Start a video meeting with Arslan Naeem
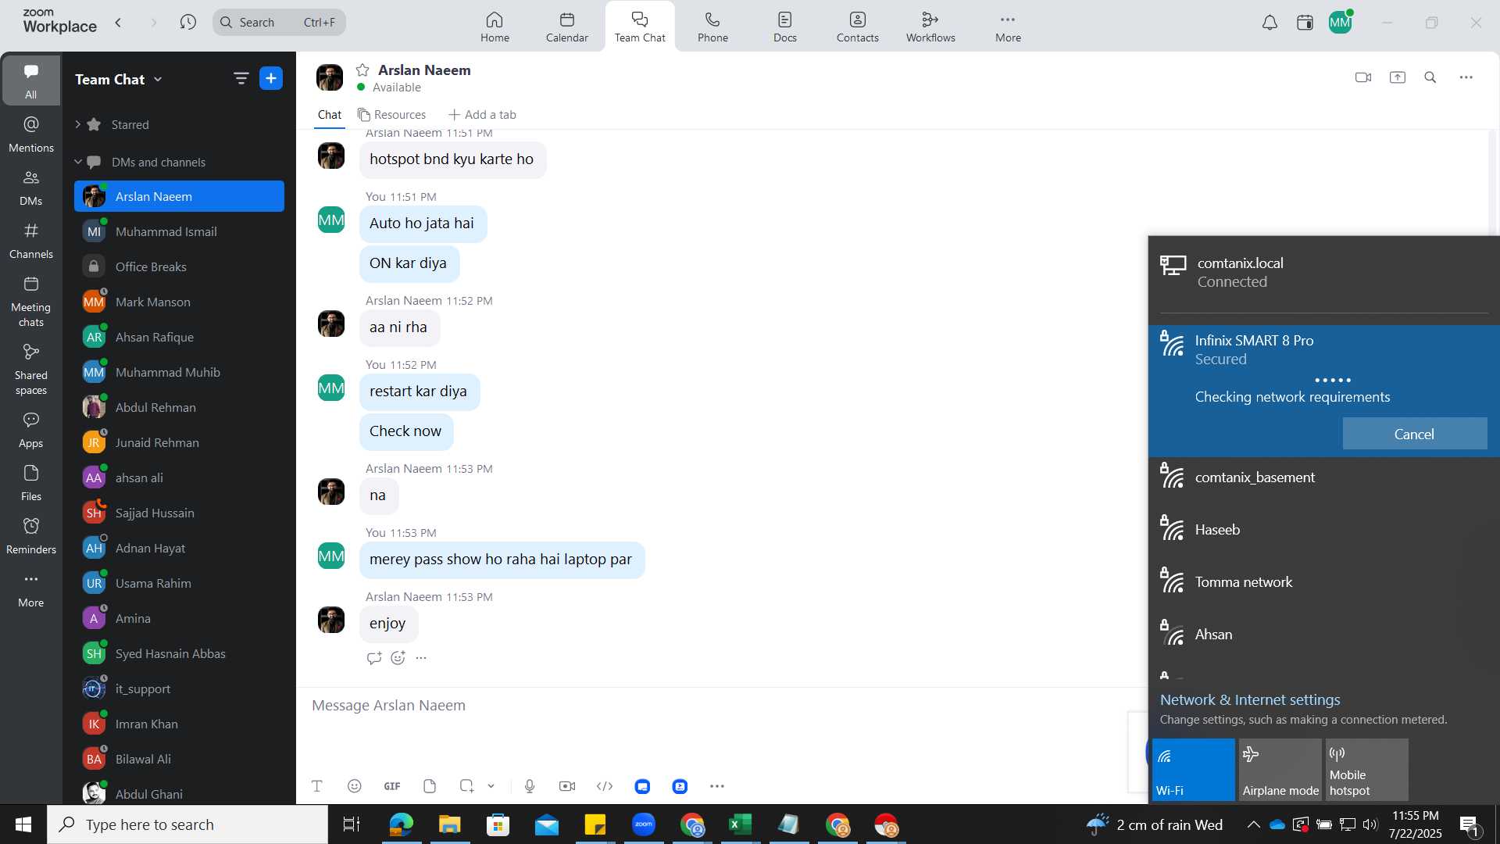The image size is (1500, 844). (x=1363, y=77)
